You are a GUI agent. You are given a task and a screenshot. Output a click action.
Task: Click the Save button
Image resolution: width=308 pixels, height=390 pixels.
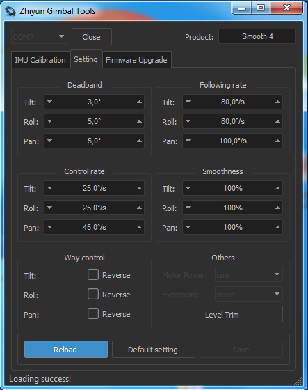pos(241,350)
